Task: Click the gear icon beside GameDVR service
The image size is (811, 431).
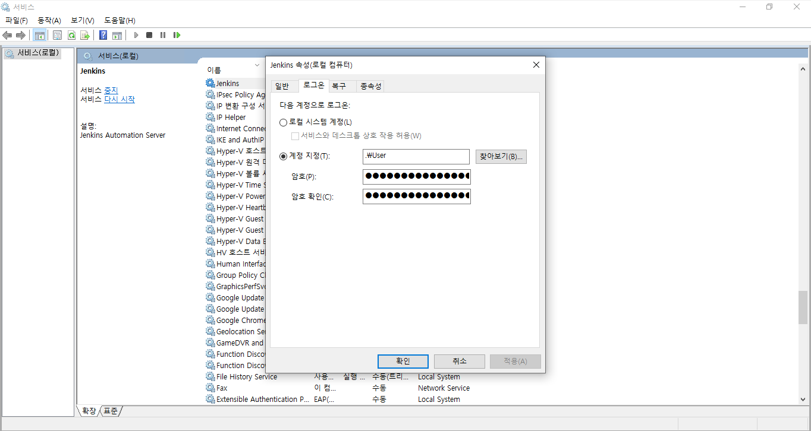Action: 210,343
